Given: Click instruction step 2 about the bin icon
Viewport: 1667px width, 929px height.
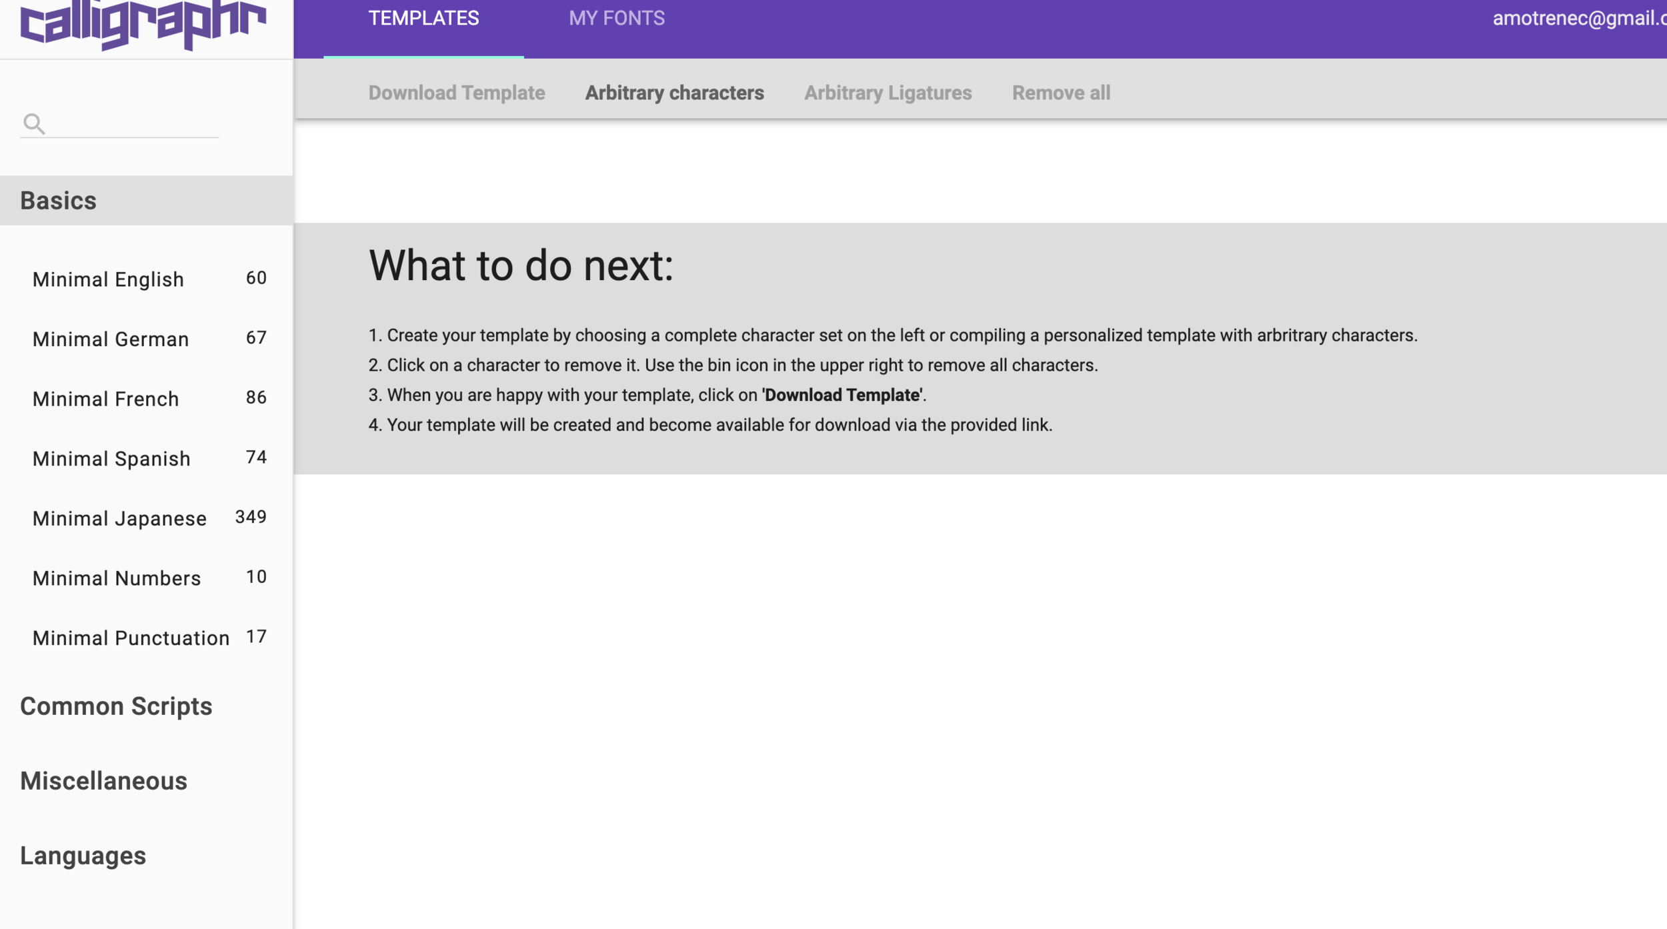Looking at the screenshot, I should [x=733, y=365].
